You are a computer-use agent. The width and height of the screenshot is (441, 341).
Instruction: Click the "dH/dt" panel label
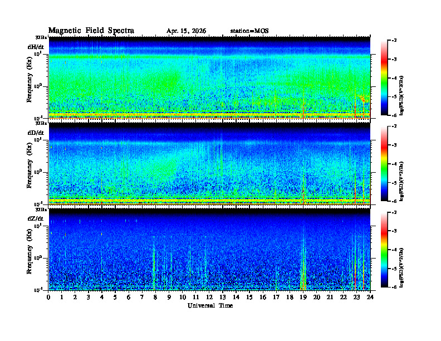point(36,47)
